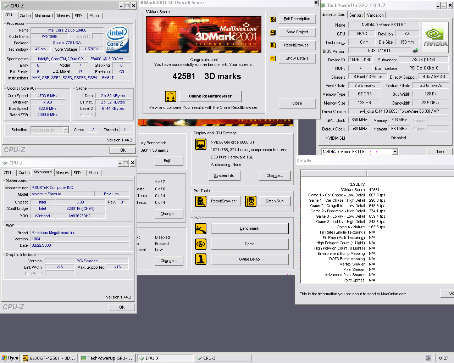Switch to CPU tab in lower CPU-Z
This screenshot has height=363, width=454.
click(x=7, y=173)
